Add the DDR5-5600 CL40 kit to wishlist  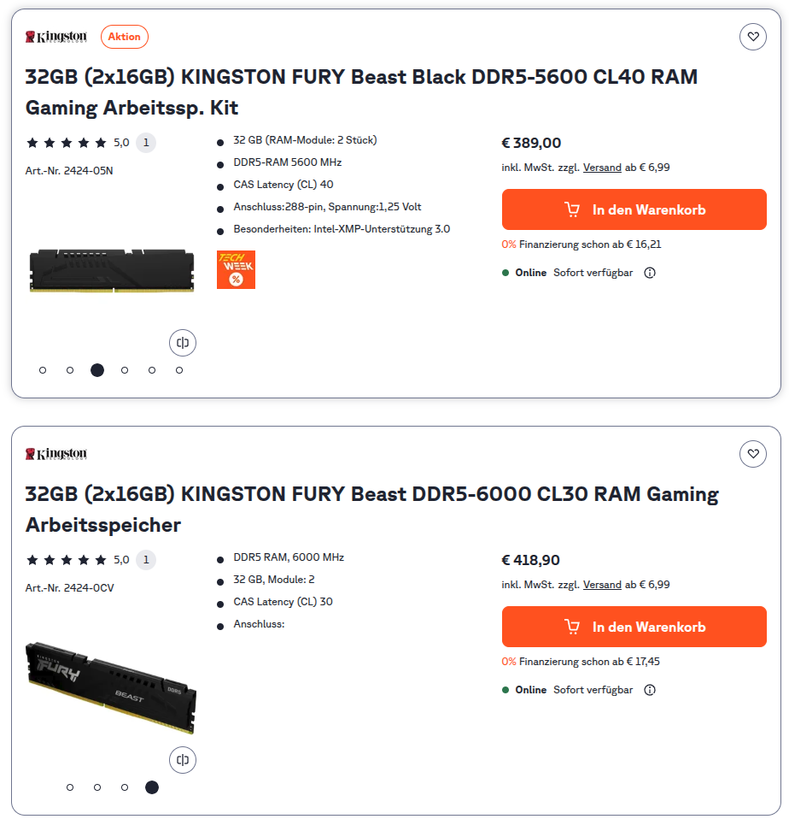pos(752,37)
